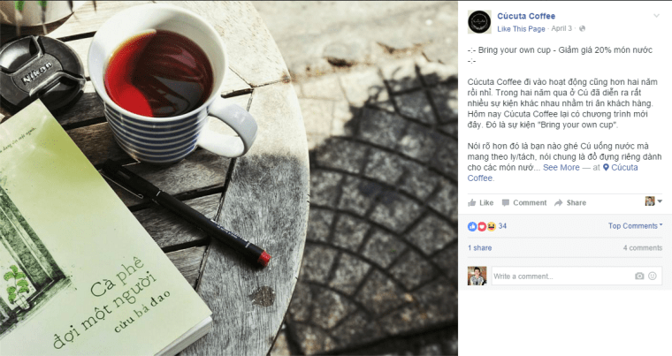Click the public globe privacy icon
The width and height of the screenshot is (672, 356).
coord(582,28)
